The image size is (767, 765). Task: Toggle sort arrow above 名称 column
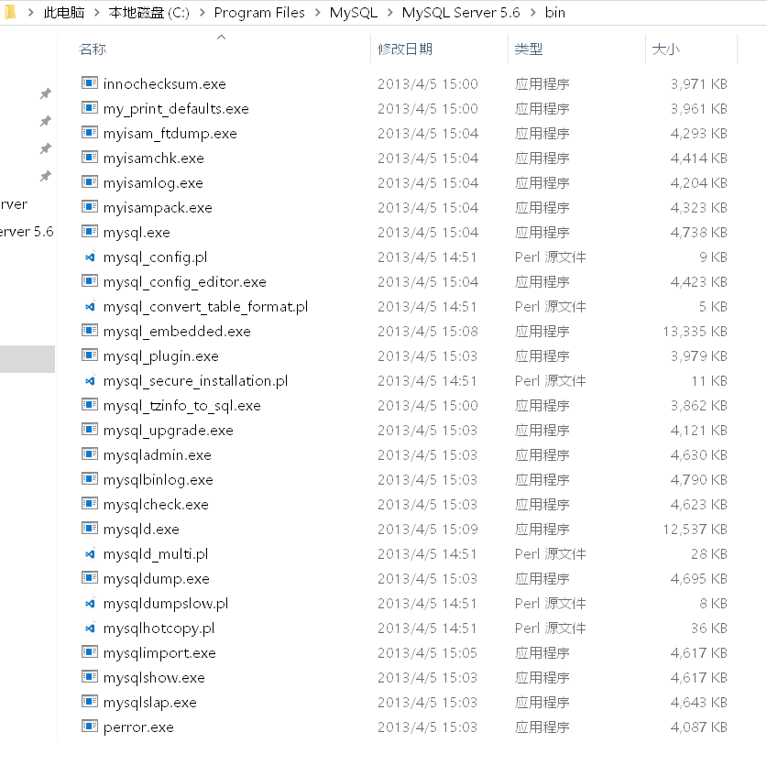[x=221, y=38]
